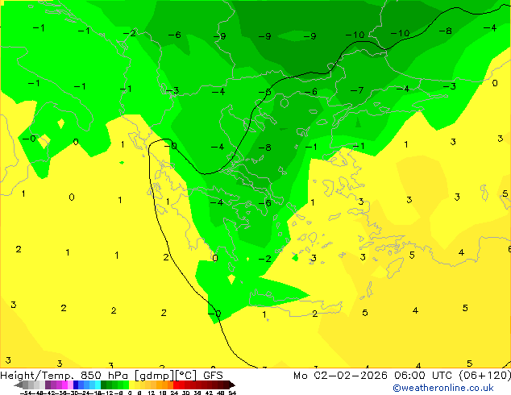The image size is (511, 395).
Task: Click the 'Mo 02-02-2026 06:00 UTC' timestamp
Action: pyautogui.click(x=374, y=376)
